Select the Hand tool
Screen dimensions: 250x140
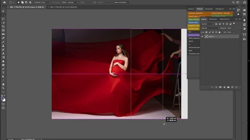(3, 84)
